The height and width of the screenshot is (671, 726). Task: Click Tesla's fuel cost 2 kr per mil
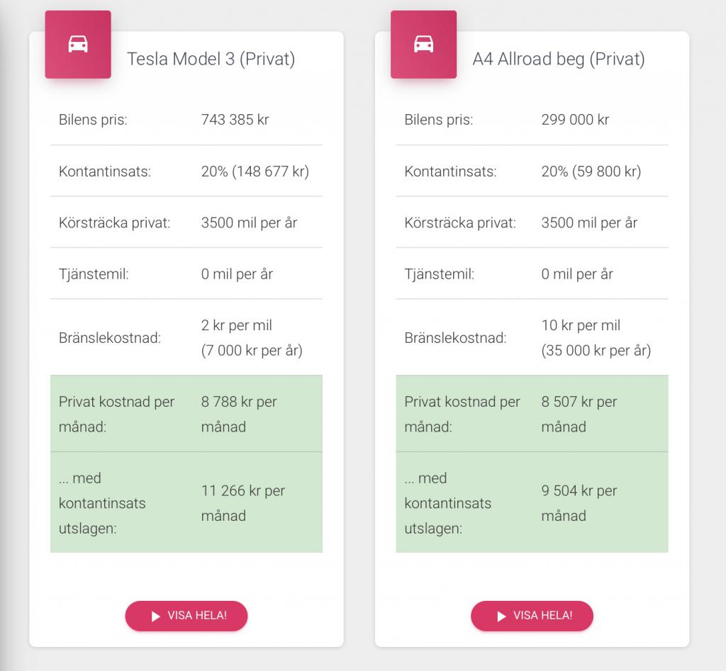tap(236, 325)
